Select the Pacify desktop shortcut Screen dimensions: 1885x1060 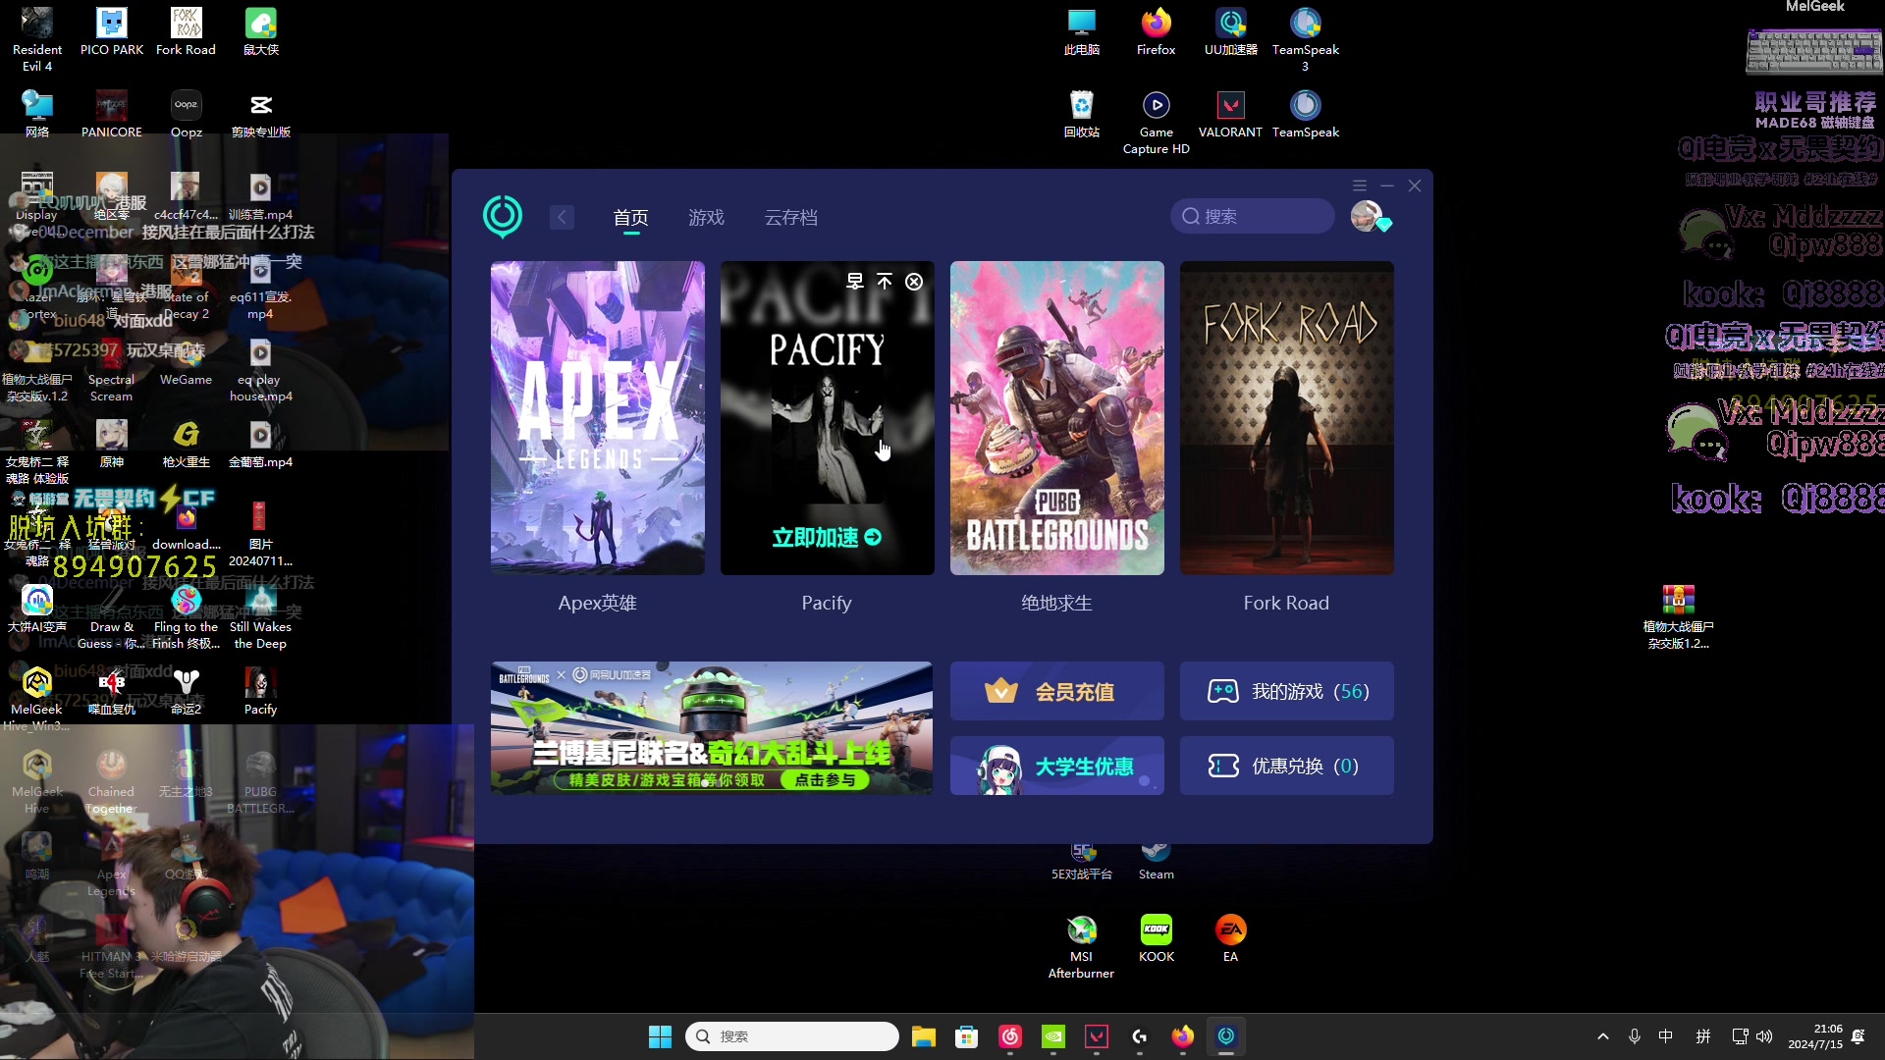point(261,692)
